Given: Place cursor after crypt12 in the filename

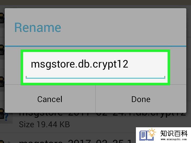Looking at the screenshot, I should click(129, 64).
